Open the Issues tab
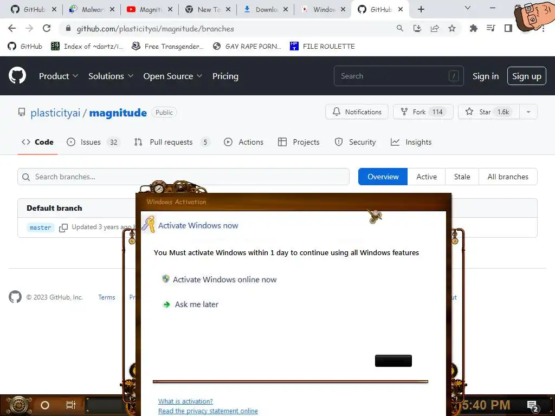The width and height of the screenshot is (555, 416). tap(93, 142)
